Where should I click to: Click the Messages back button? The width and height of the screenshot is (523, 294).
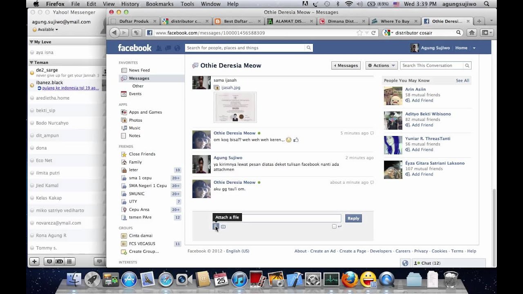[346, 65]
